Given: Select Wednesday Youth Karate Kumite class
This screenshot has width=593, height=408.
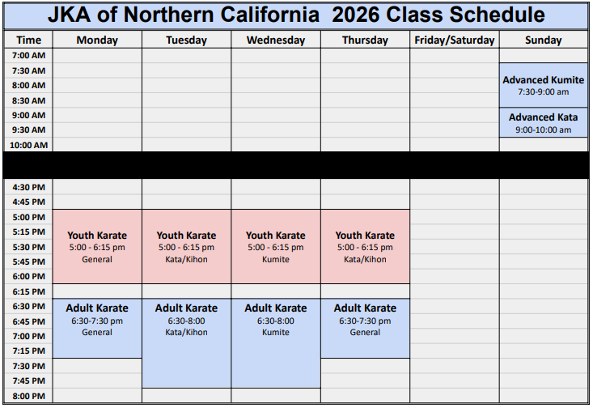Looking at the screenshot, I should tap(276, 247).
